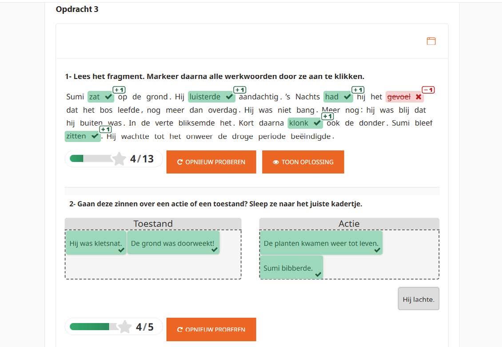
Task: Mark the word 'wachtte' as a verb
Action: [x=135, y=136]
